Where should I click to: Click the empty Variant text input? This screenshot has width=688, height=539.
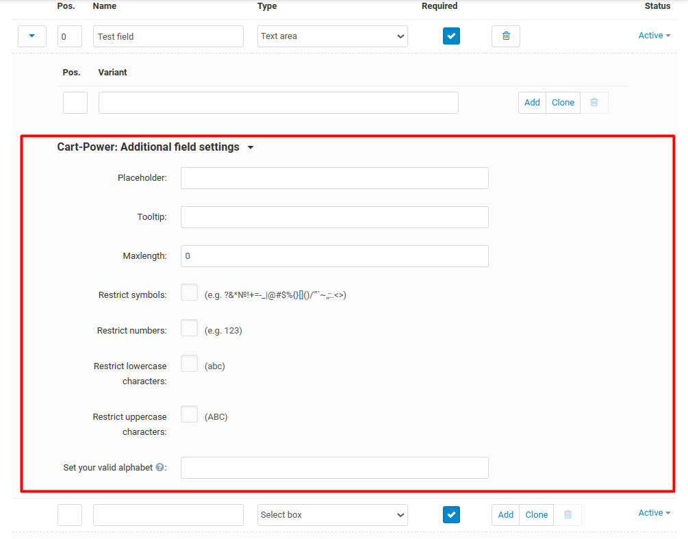click(x=278, y=102)
